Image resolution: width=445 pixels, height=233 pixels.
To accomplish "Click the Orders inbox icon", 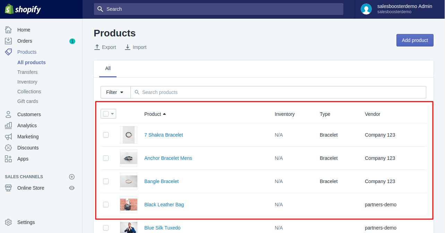I will coord(8,41).
